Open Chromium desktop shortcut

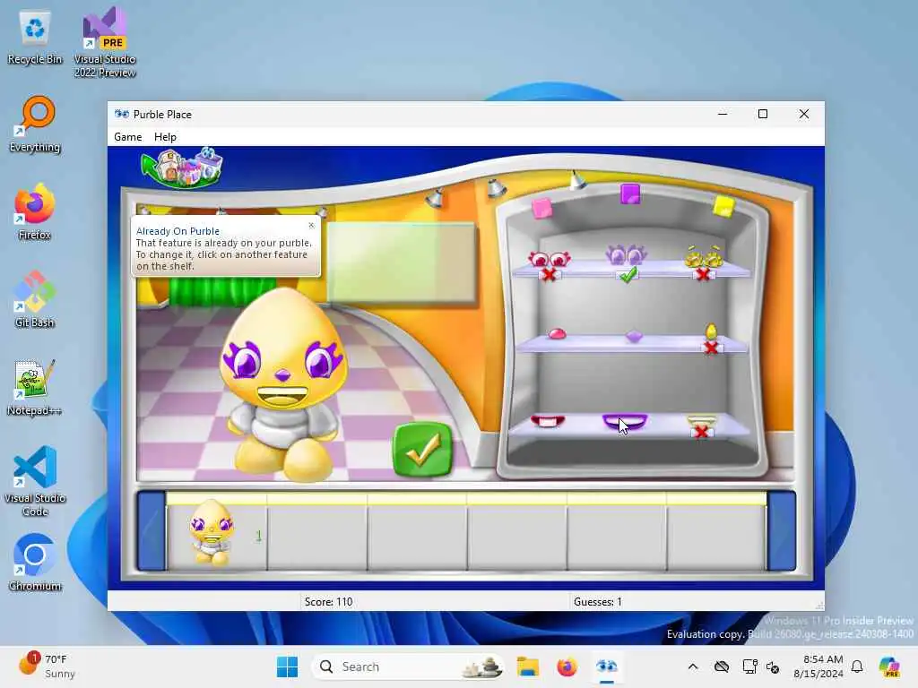[35, 563]
